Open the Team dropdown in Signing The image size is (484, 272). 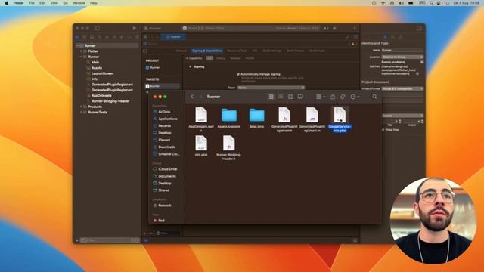coord(271,88)
